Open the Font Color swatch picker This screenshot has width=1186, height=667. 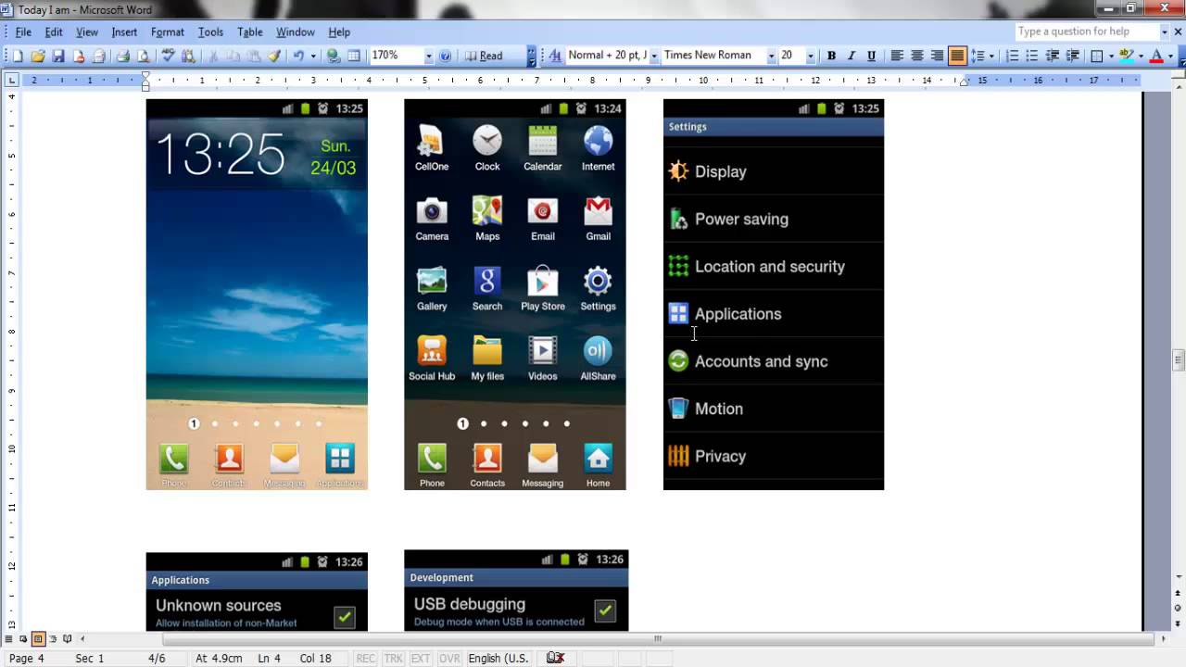(x=1169, y=56)
